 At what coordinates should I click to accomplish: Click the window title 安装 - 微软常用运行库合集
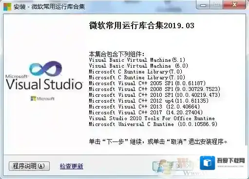point(49,7)
